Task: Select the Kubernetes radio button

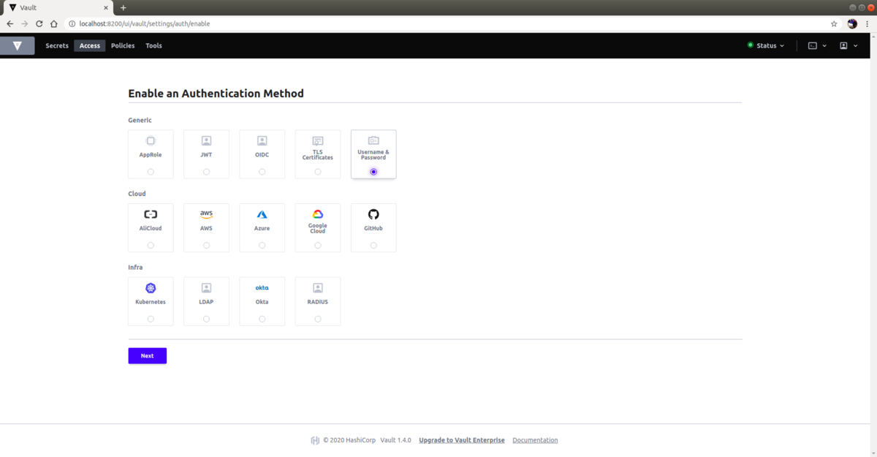Action: [x=151, y=319]
